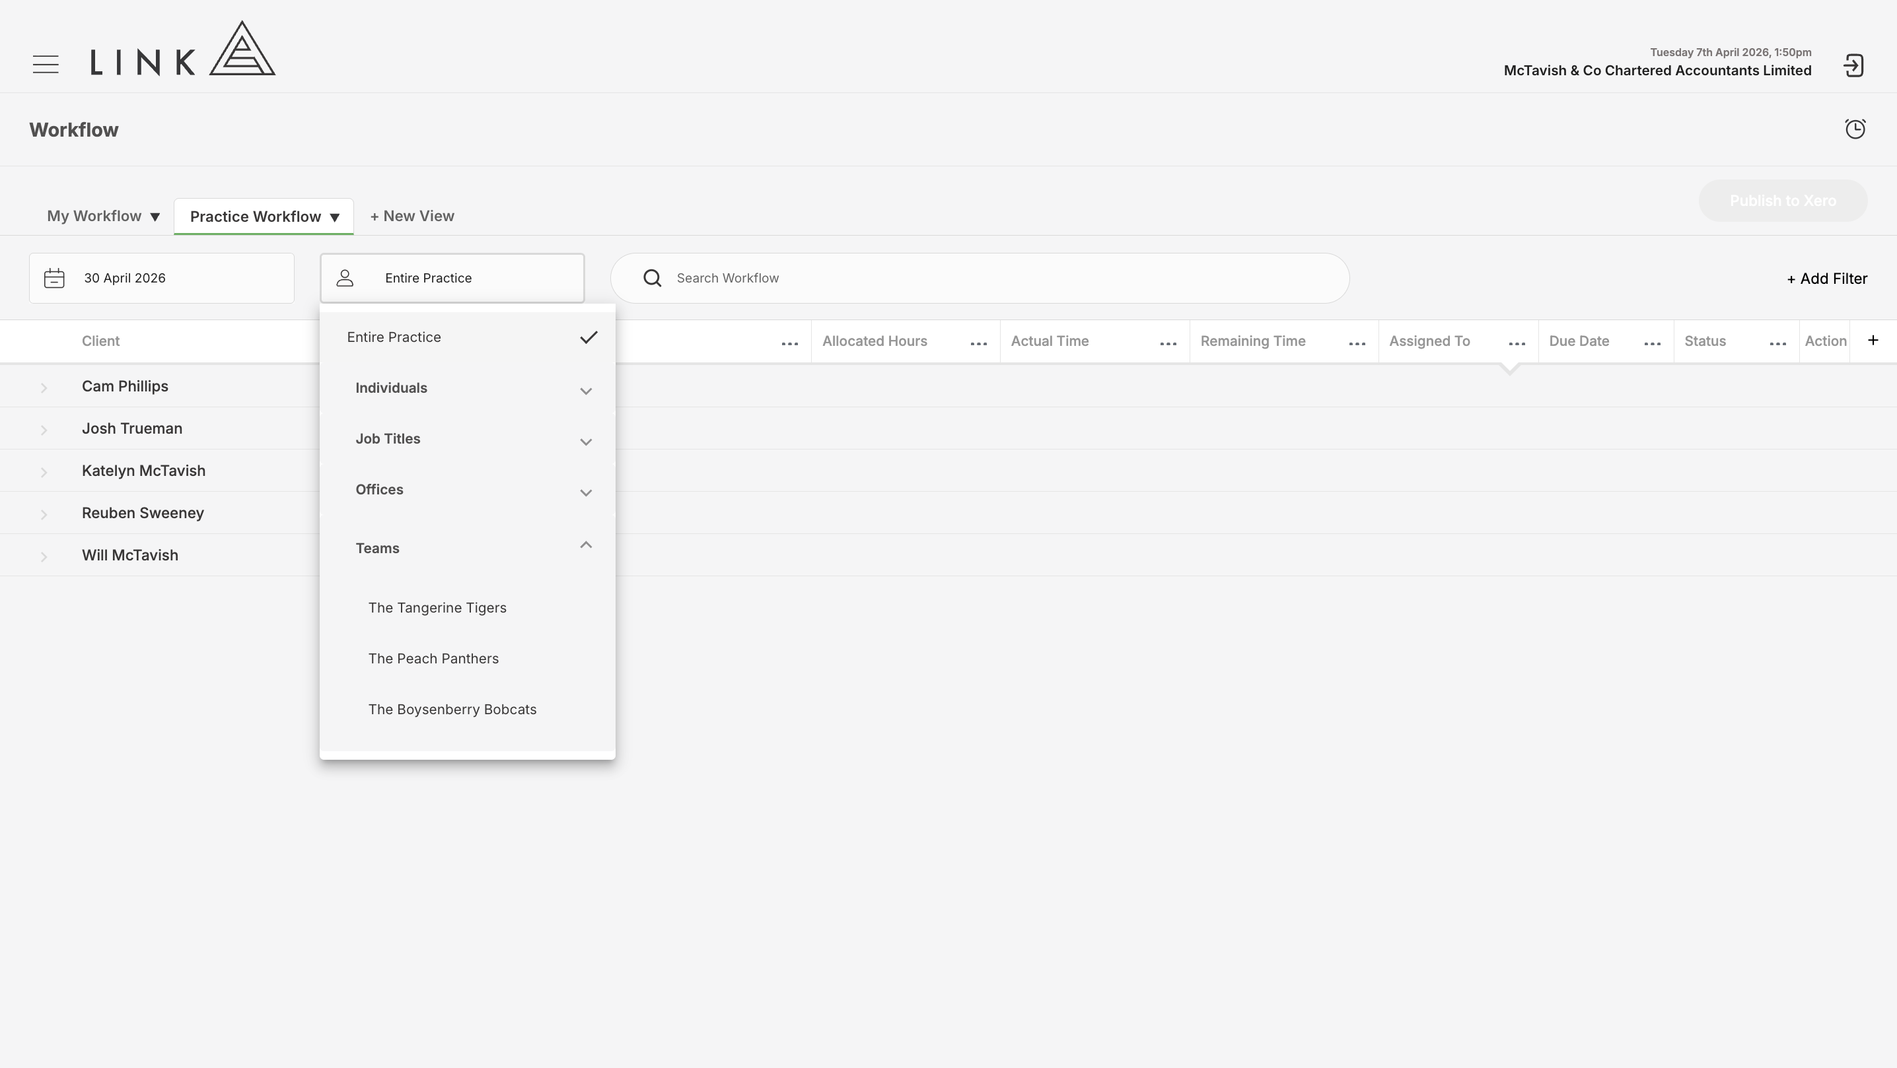Choose The Peach Panthers team
This screenshot has height=1068, width=1897.
point(433,659)
